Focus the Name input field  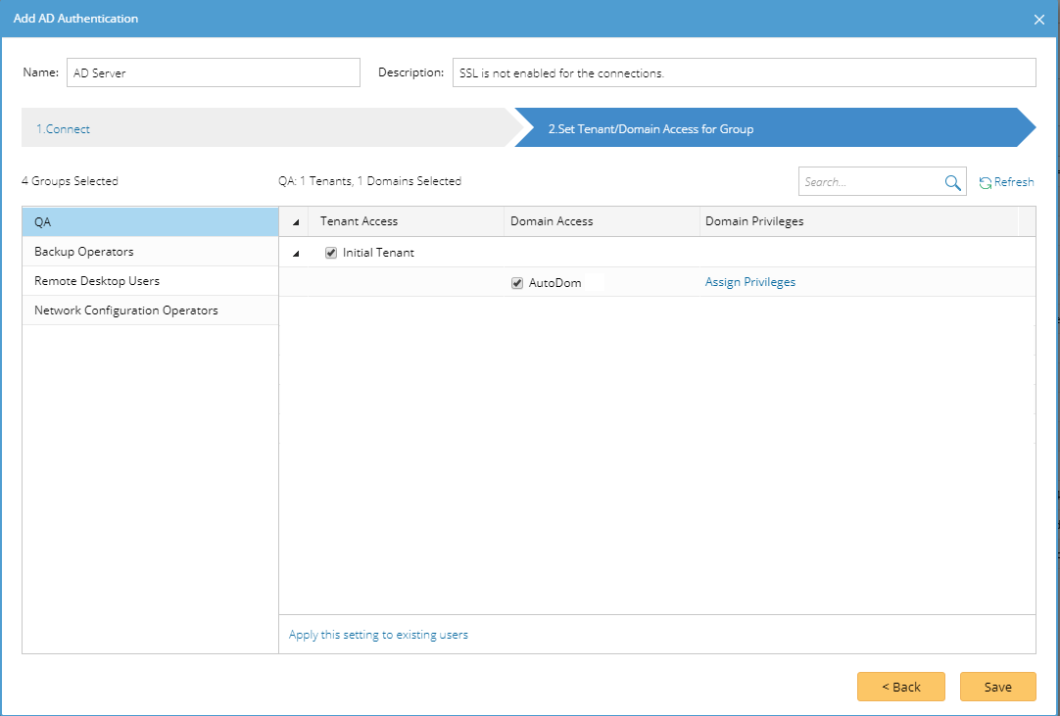(x=214, y=73)
